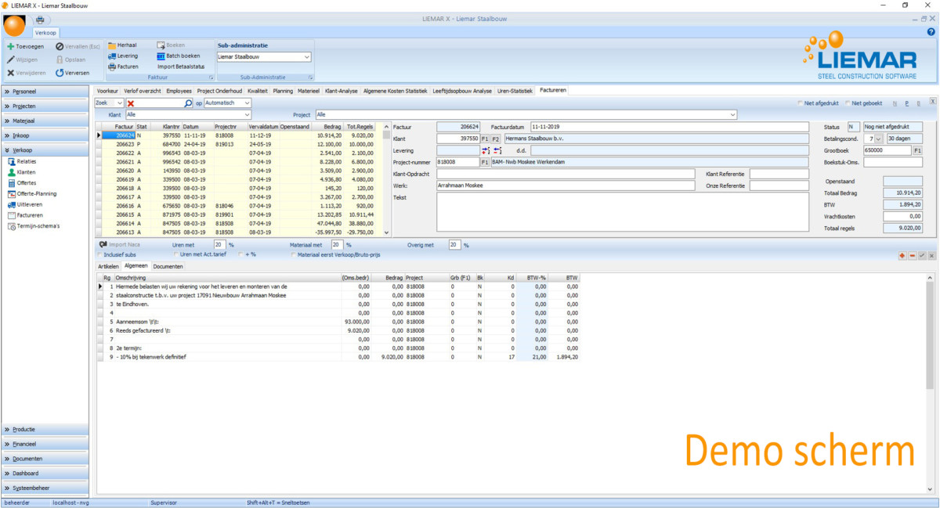Switch to the Artikelen tab
Viewport: 940px width, 508px height.
107,266
